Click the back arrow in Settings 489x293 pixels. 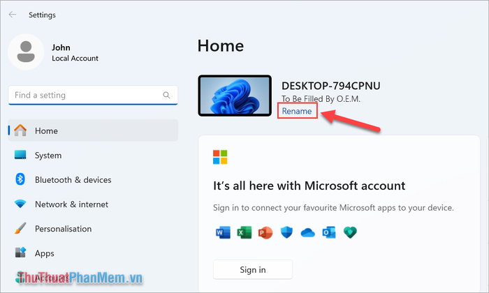point(13,15)
